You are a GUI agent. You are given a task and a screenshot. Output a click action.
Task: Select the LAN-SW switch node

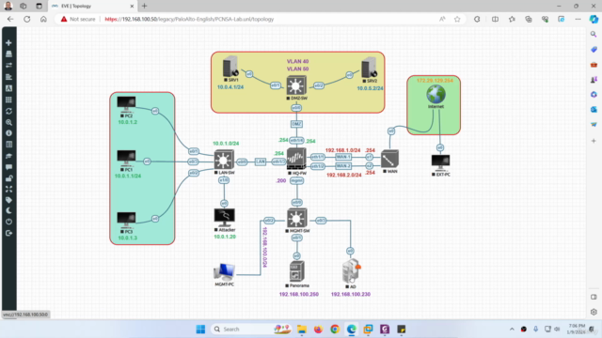(x=224, y=160)
